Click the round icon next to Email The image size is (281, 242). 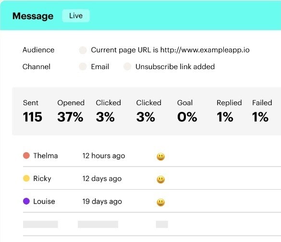83,66
